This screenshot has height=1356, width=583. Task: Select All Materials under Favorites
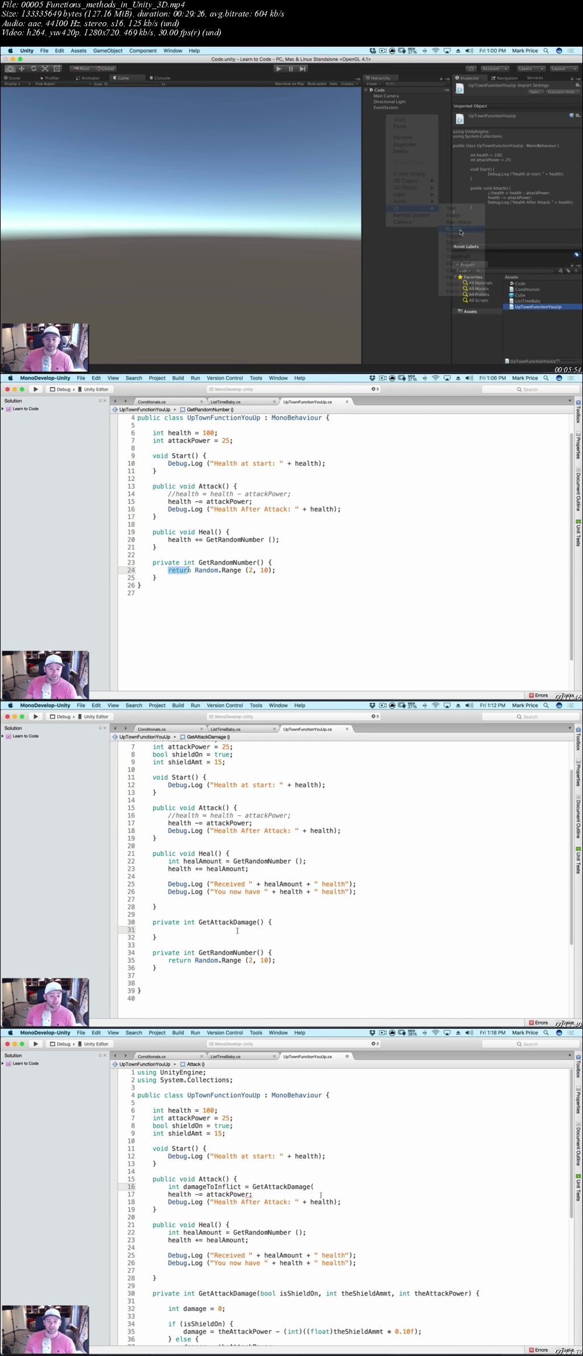[x=478, y=283]
